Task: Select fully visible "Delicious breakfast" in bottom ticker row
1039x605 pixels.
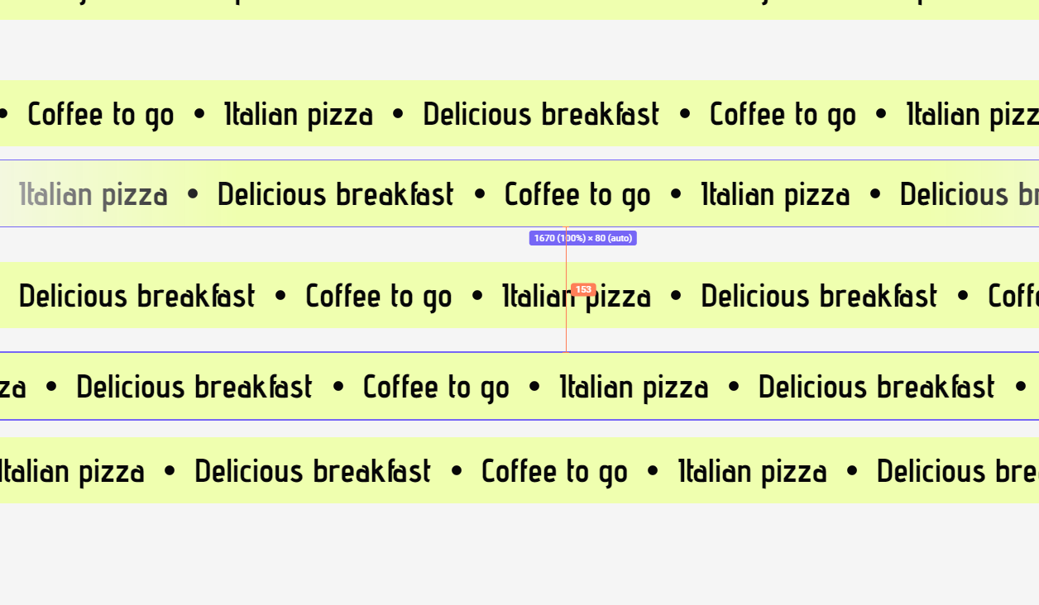Action: (x=313, y=471)
